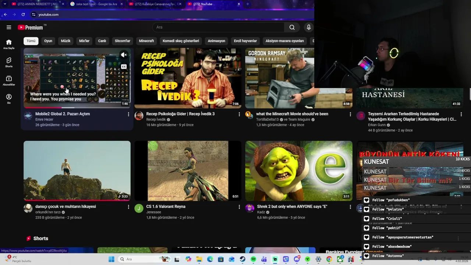This screenshot has height=265, width=471.
Task: Open Recep İvedik channel avatar
Action: pyautogui.click(x=139, y=116)
